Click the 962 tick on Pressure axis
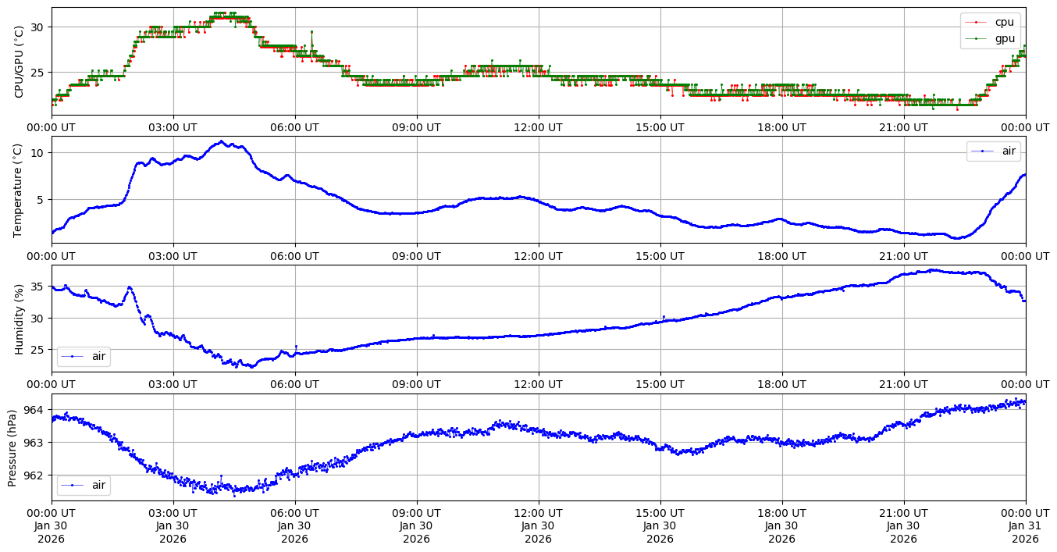This screenshot has height=552, width=1057. click(x=36, y=475)
